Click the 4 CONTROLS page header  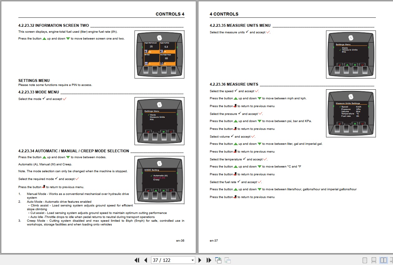224,14
